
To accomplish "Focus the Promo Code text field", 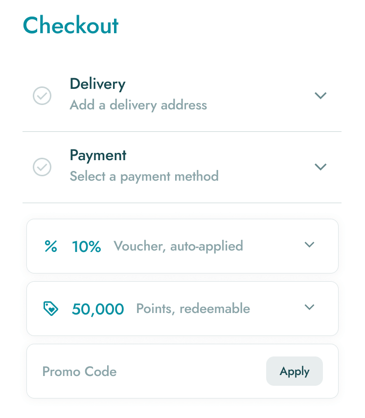I will [147, 372].
